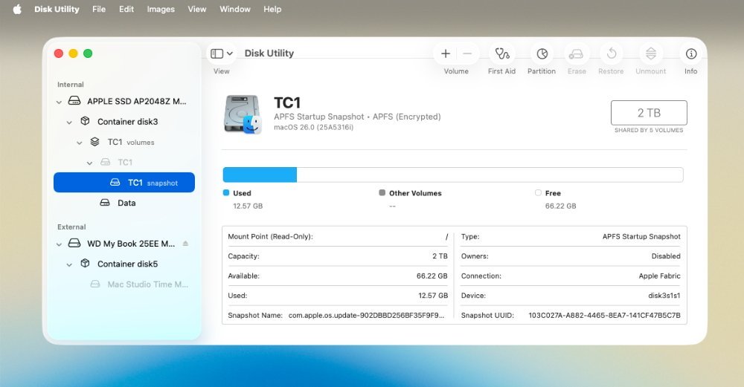
Task: Click the grey Other Volumes swatch
Action: (x=382, y=192)
